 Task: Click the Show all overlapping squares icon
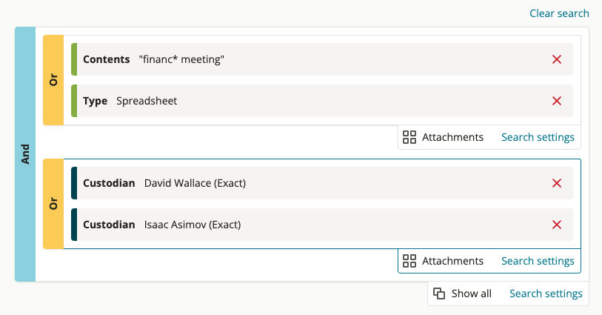[x=439, y=294]
